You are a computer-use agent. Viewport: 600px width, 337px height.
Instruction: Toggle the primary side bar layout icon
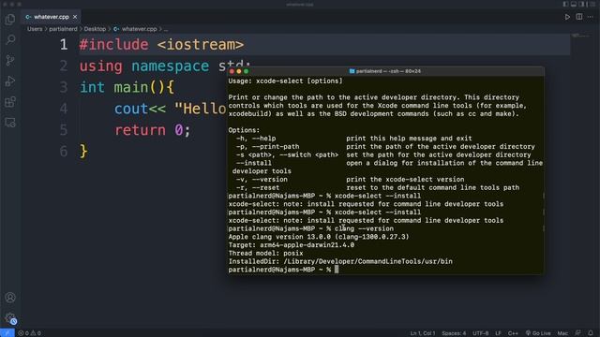(565, 4)
